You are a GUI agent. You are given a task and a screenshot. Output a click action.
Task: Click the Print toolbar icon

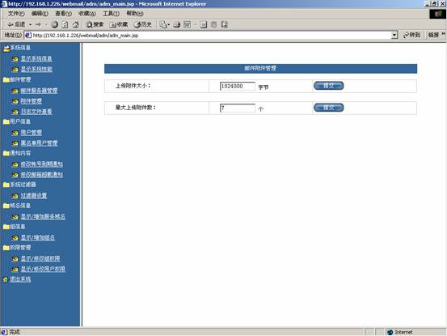(x=177, y=25)
